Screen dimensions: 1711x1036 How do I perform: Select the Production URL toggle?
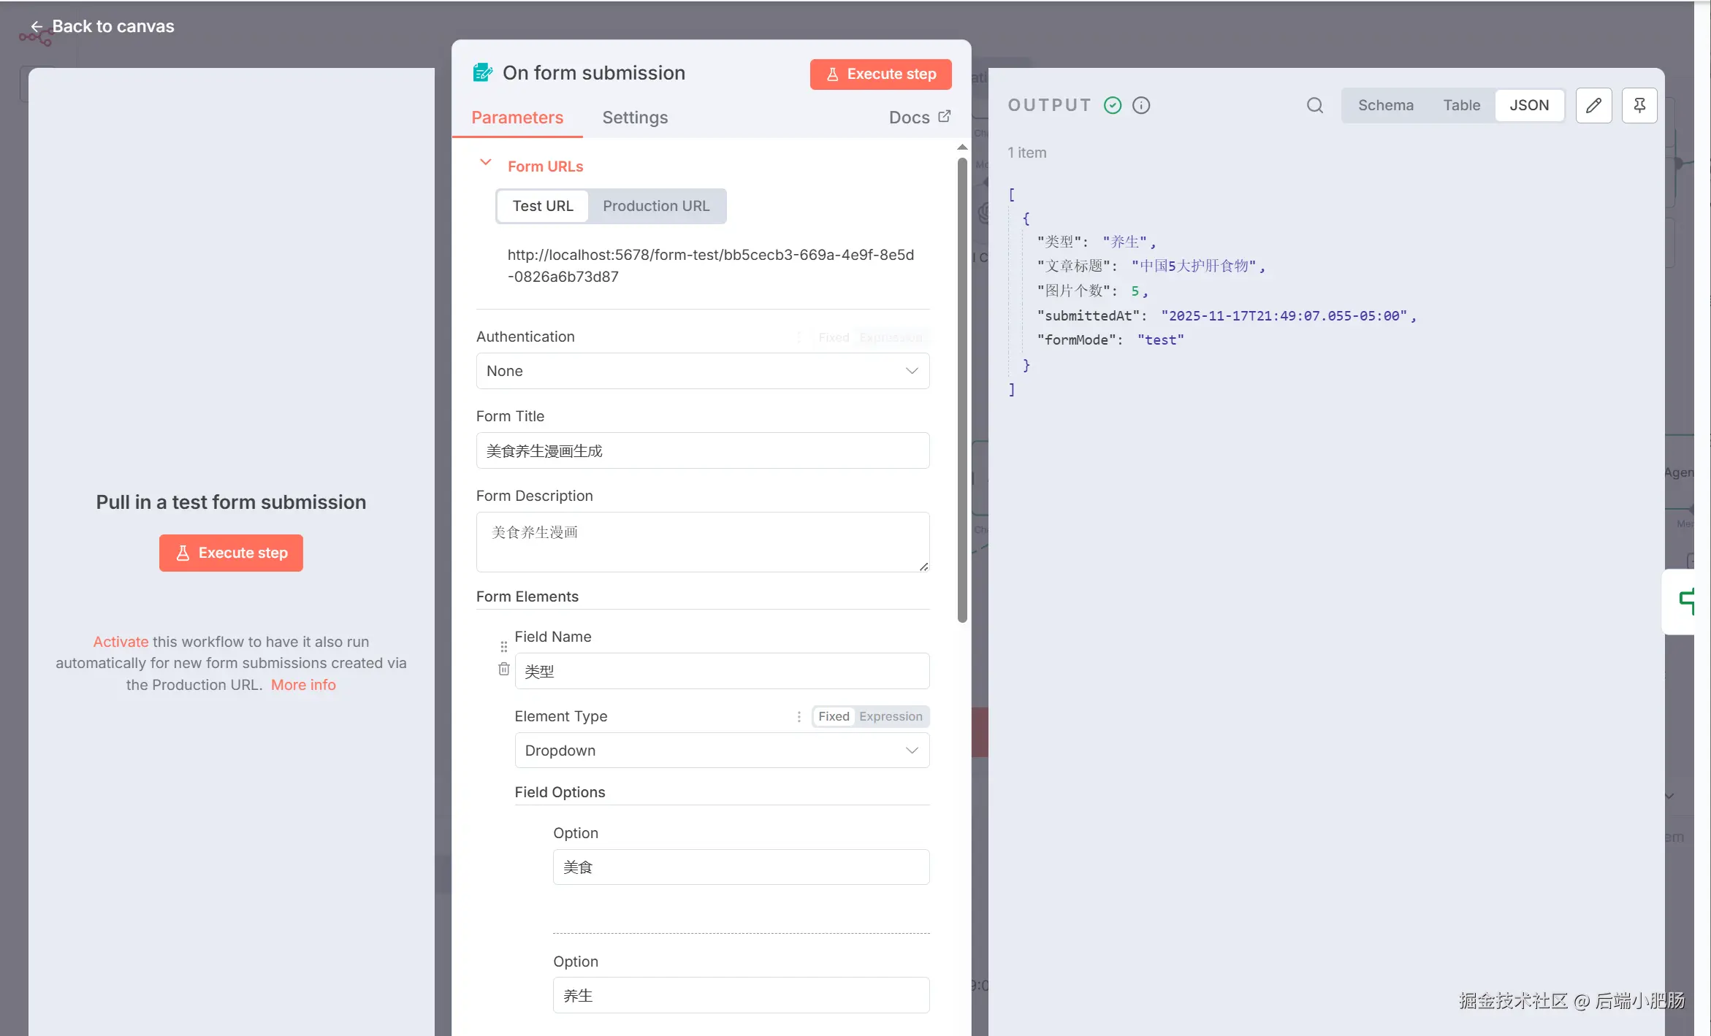655,206
